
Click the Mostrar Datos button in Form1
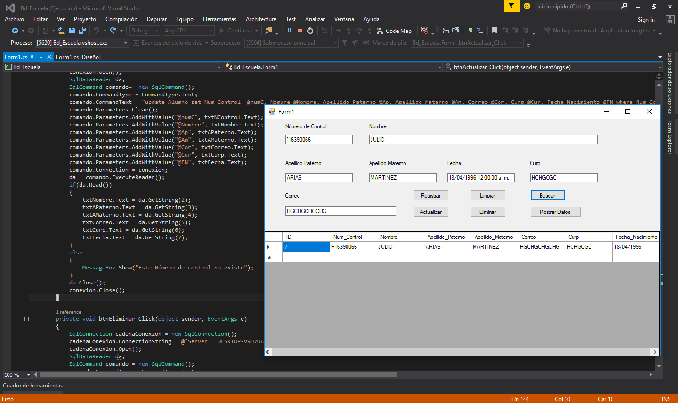(x=555, y=212)
